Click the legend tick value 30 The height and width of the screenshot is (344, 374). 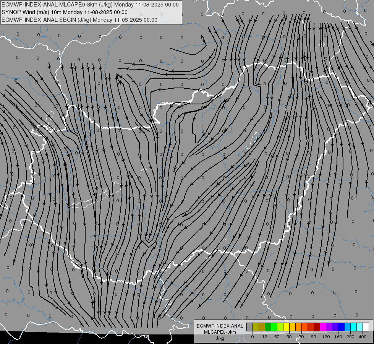pos(277,337)
